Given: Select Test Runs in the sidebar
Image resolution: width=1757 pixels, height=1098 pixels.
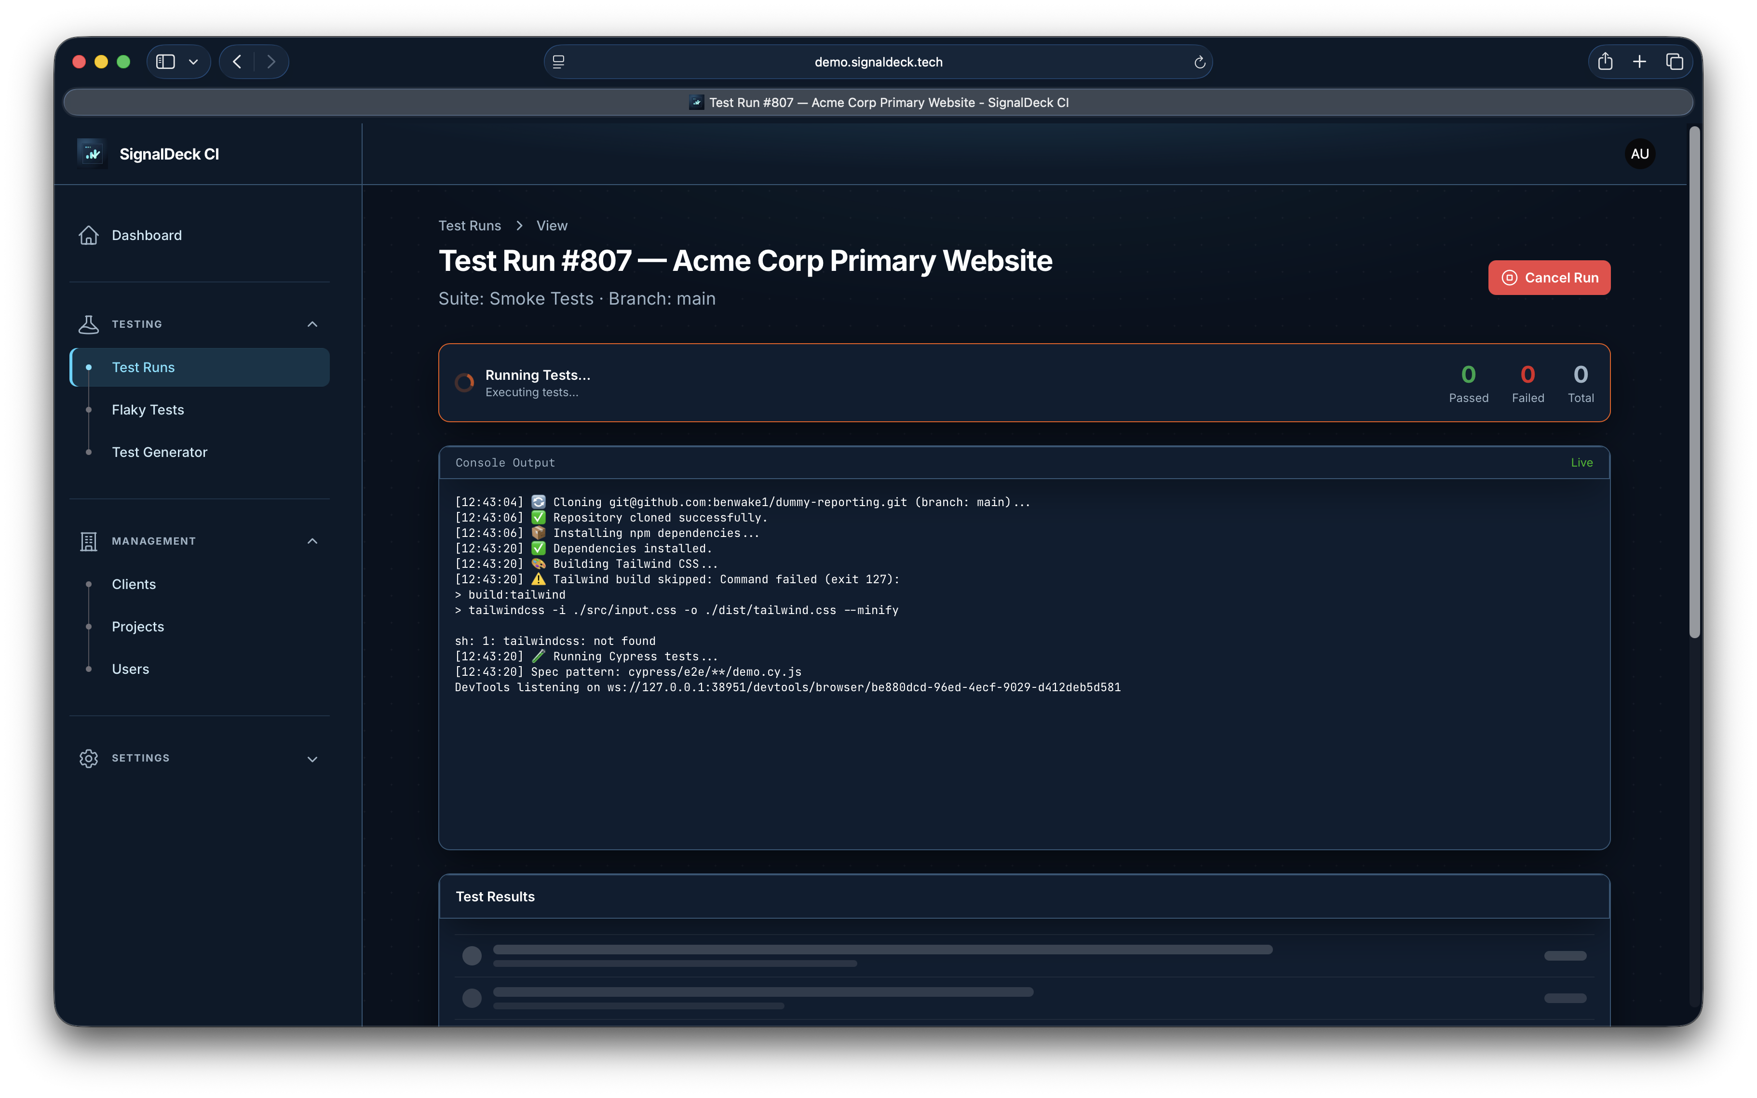Looking at the screenshot, I should 200,367.
